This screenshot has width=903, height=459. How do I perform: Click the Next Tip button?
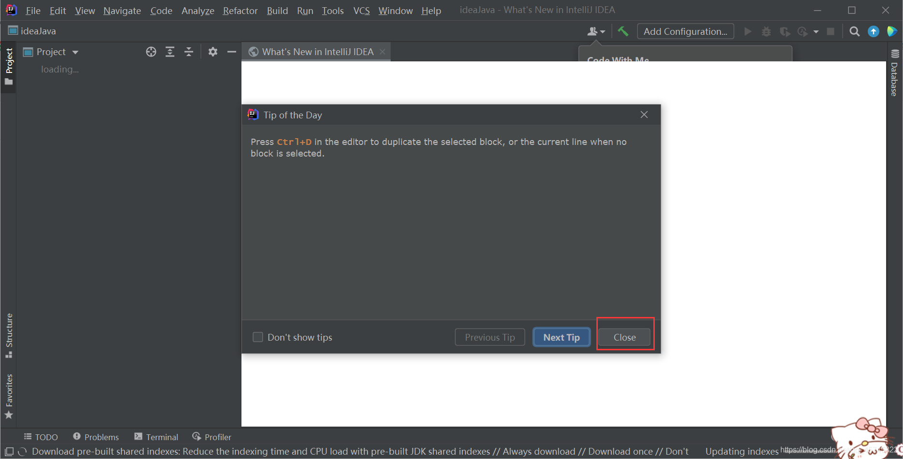pos(562,337)
